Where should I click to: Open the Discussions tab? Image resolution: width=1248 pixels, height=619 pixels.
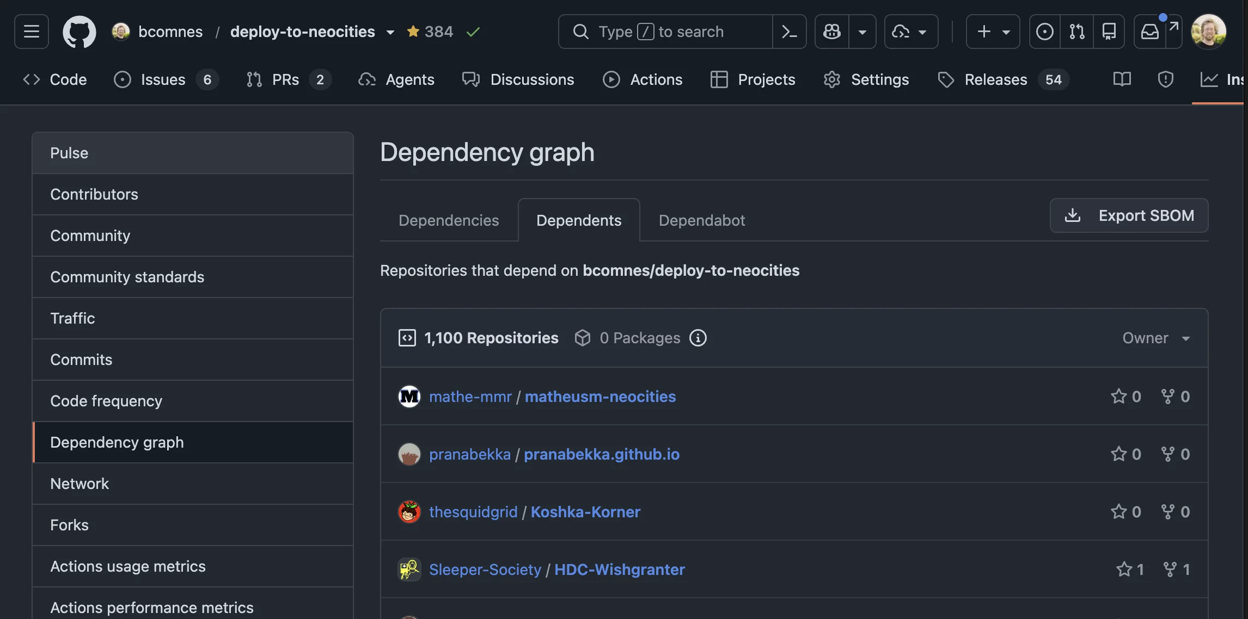518,79
